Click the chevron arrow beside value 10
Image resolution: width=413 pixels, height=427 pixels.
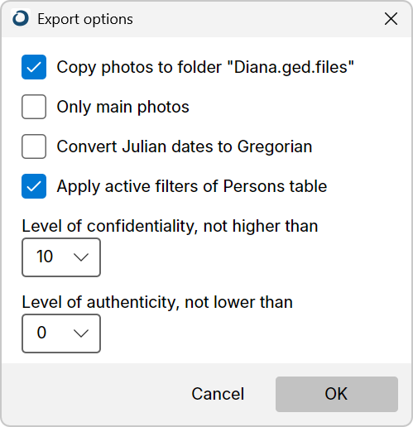81,257
